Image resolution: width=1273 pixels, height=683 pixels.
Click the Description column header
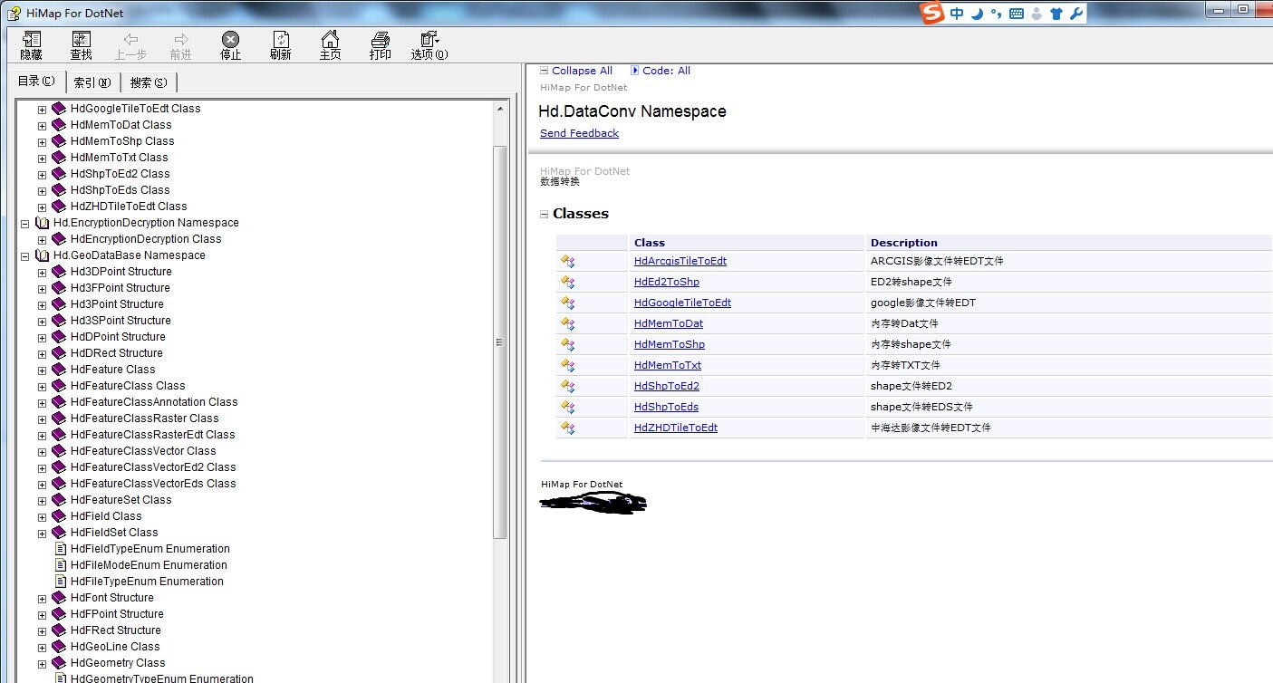[x=1069, y=243]
